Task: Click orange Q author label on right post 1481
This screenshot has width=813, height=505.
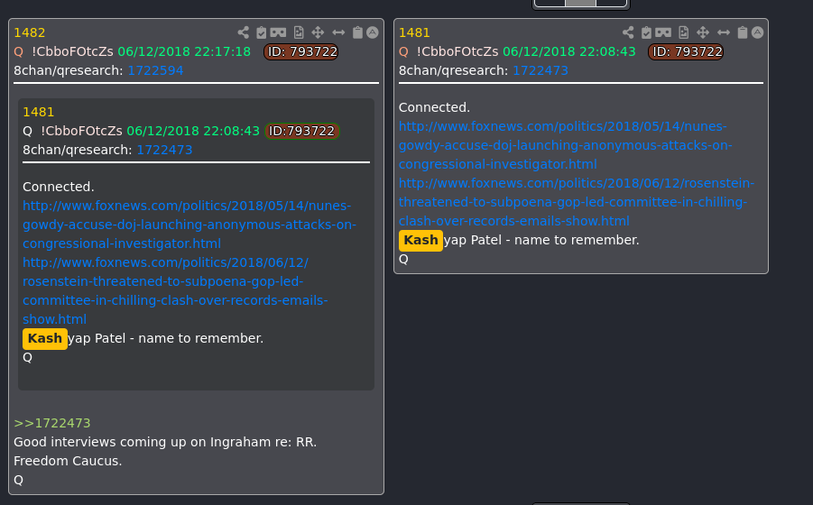Action: [403, 51]
